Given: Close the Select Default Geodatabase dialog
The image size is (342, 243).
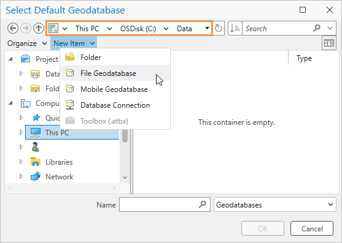Looking at the screenshot, I should [x=329, y=10].
